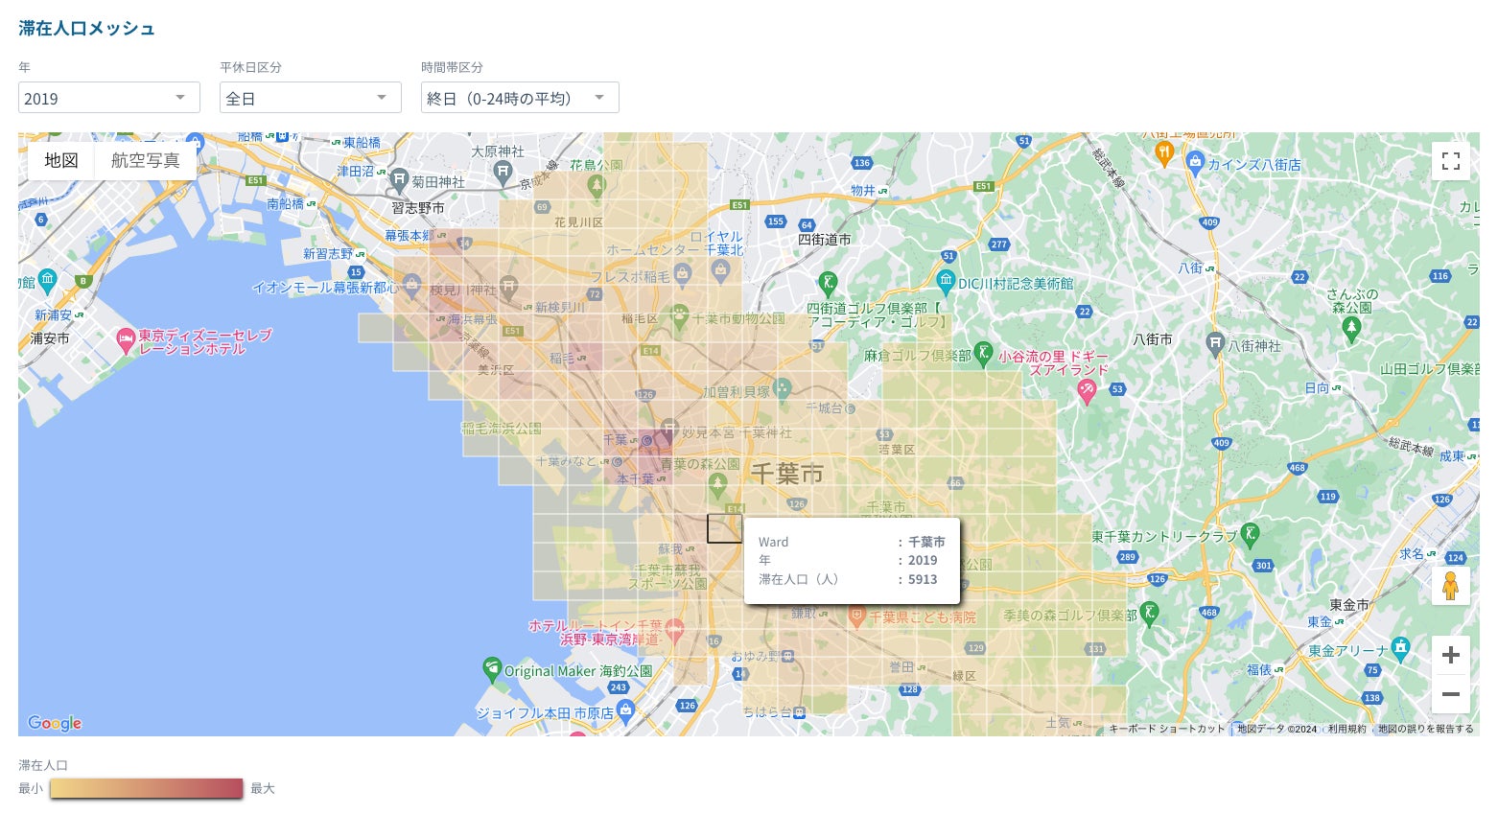1498x814 pixels.
Task: Open the 平休日区分 dropdown showing 全日
Action: [x=310, y=98]
